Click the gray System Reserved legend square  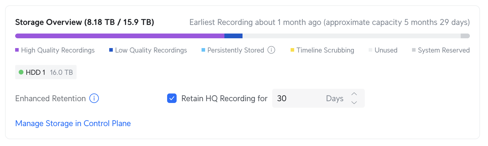click(414, 50)
